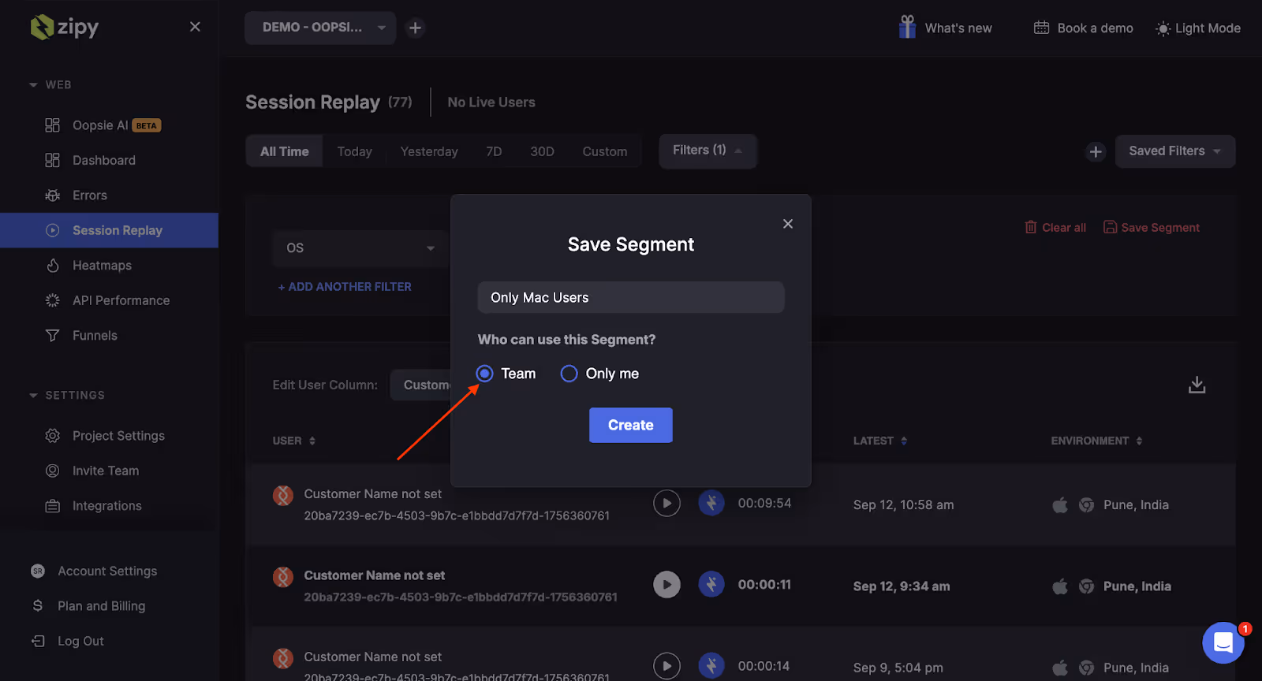Play the session lasting 00:00:11
This screenshot has height=681, width=1262.
click(666, 585)
